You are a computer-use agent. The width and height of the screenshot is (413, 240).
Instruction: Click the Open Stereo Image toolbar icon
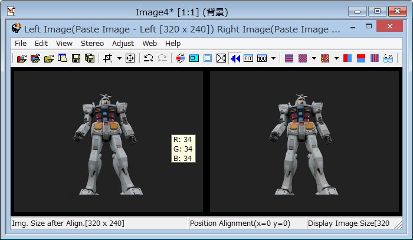(x=22, y=58)
